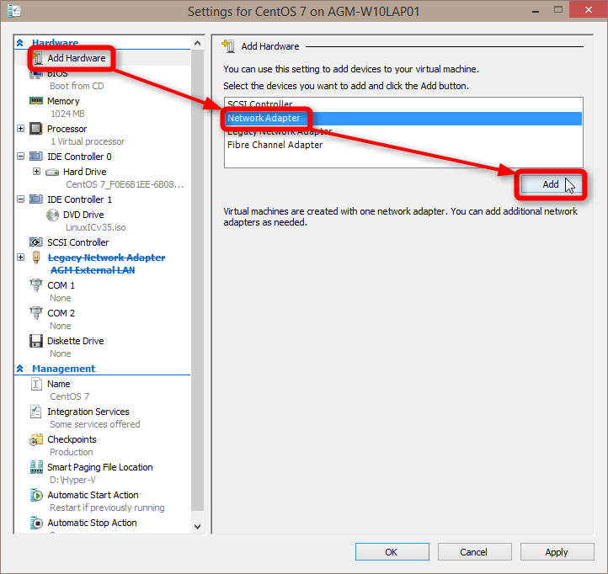The width and height of the screenshot is (608, 574).
Task: Open Automatic Start Action settings
Action: coord(93,495)
